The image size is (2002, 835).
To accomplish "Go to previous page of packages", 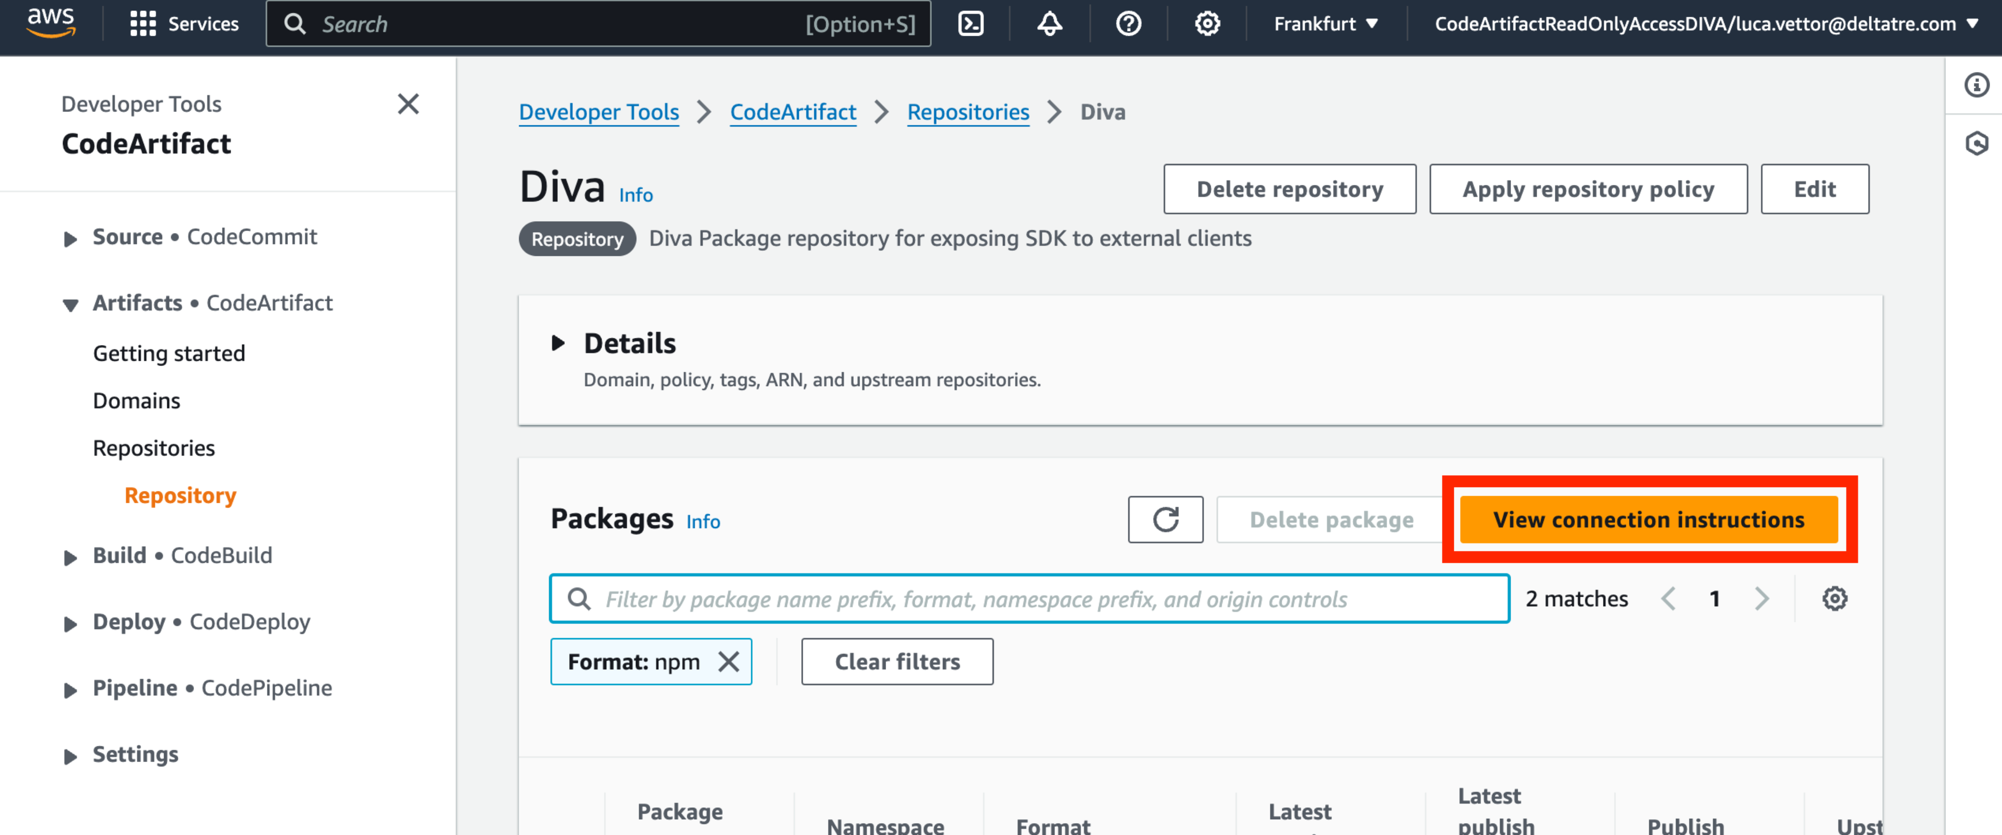I will (1668, 599).
